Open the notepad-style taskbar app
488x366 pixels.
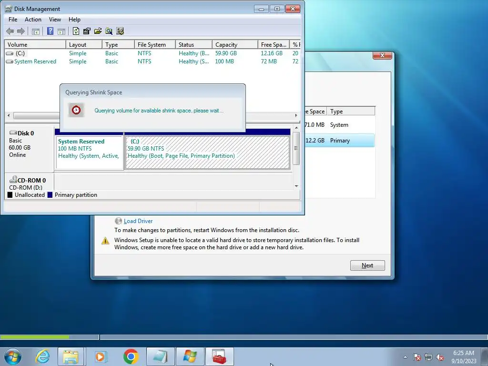tap(160, 356)
